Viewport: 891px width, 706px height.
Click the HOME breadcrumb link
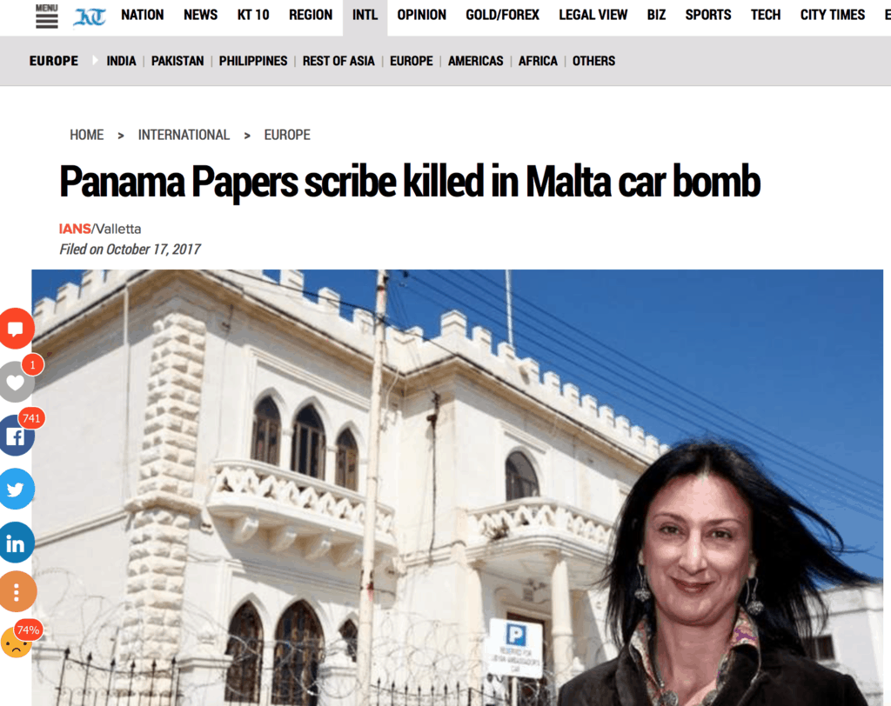tap(86, 135)
